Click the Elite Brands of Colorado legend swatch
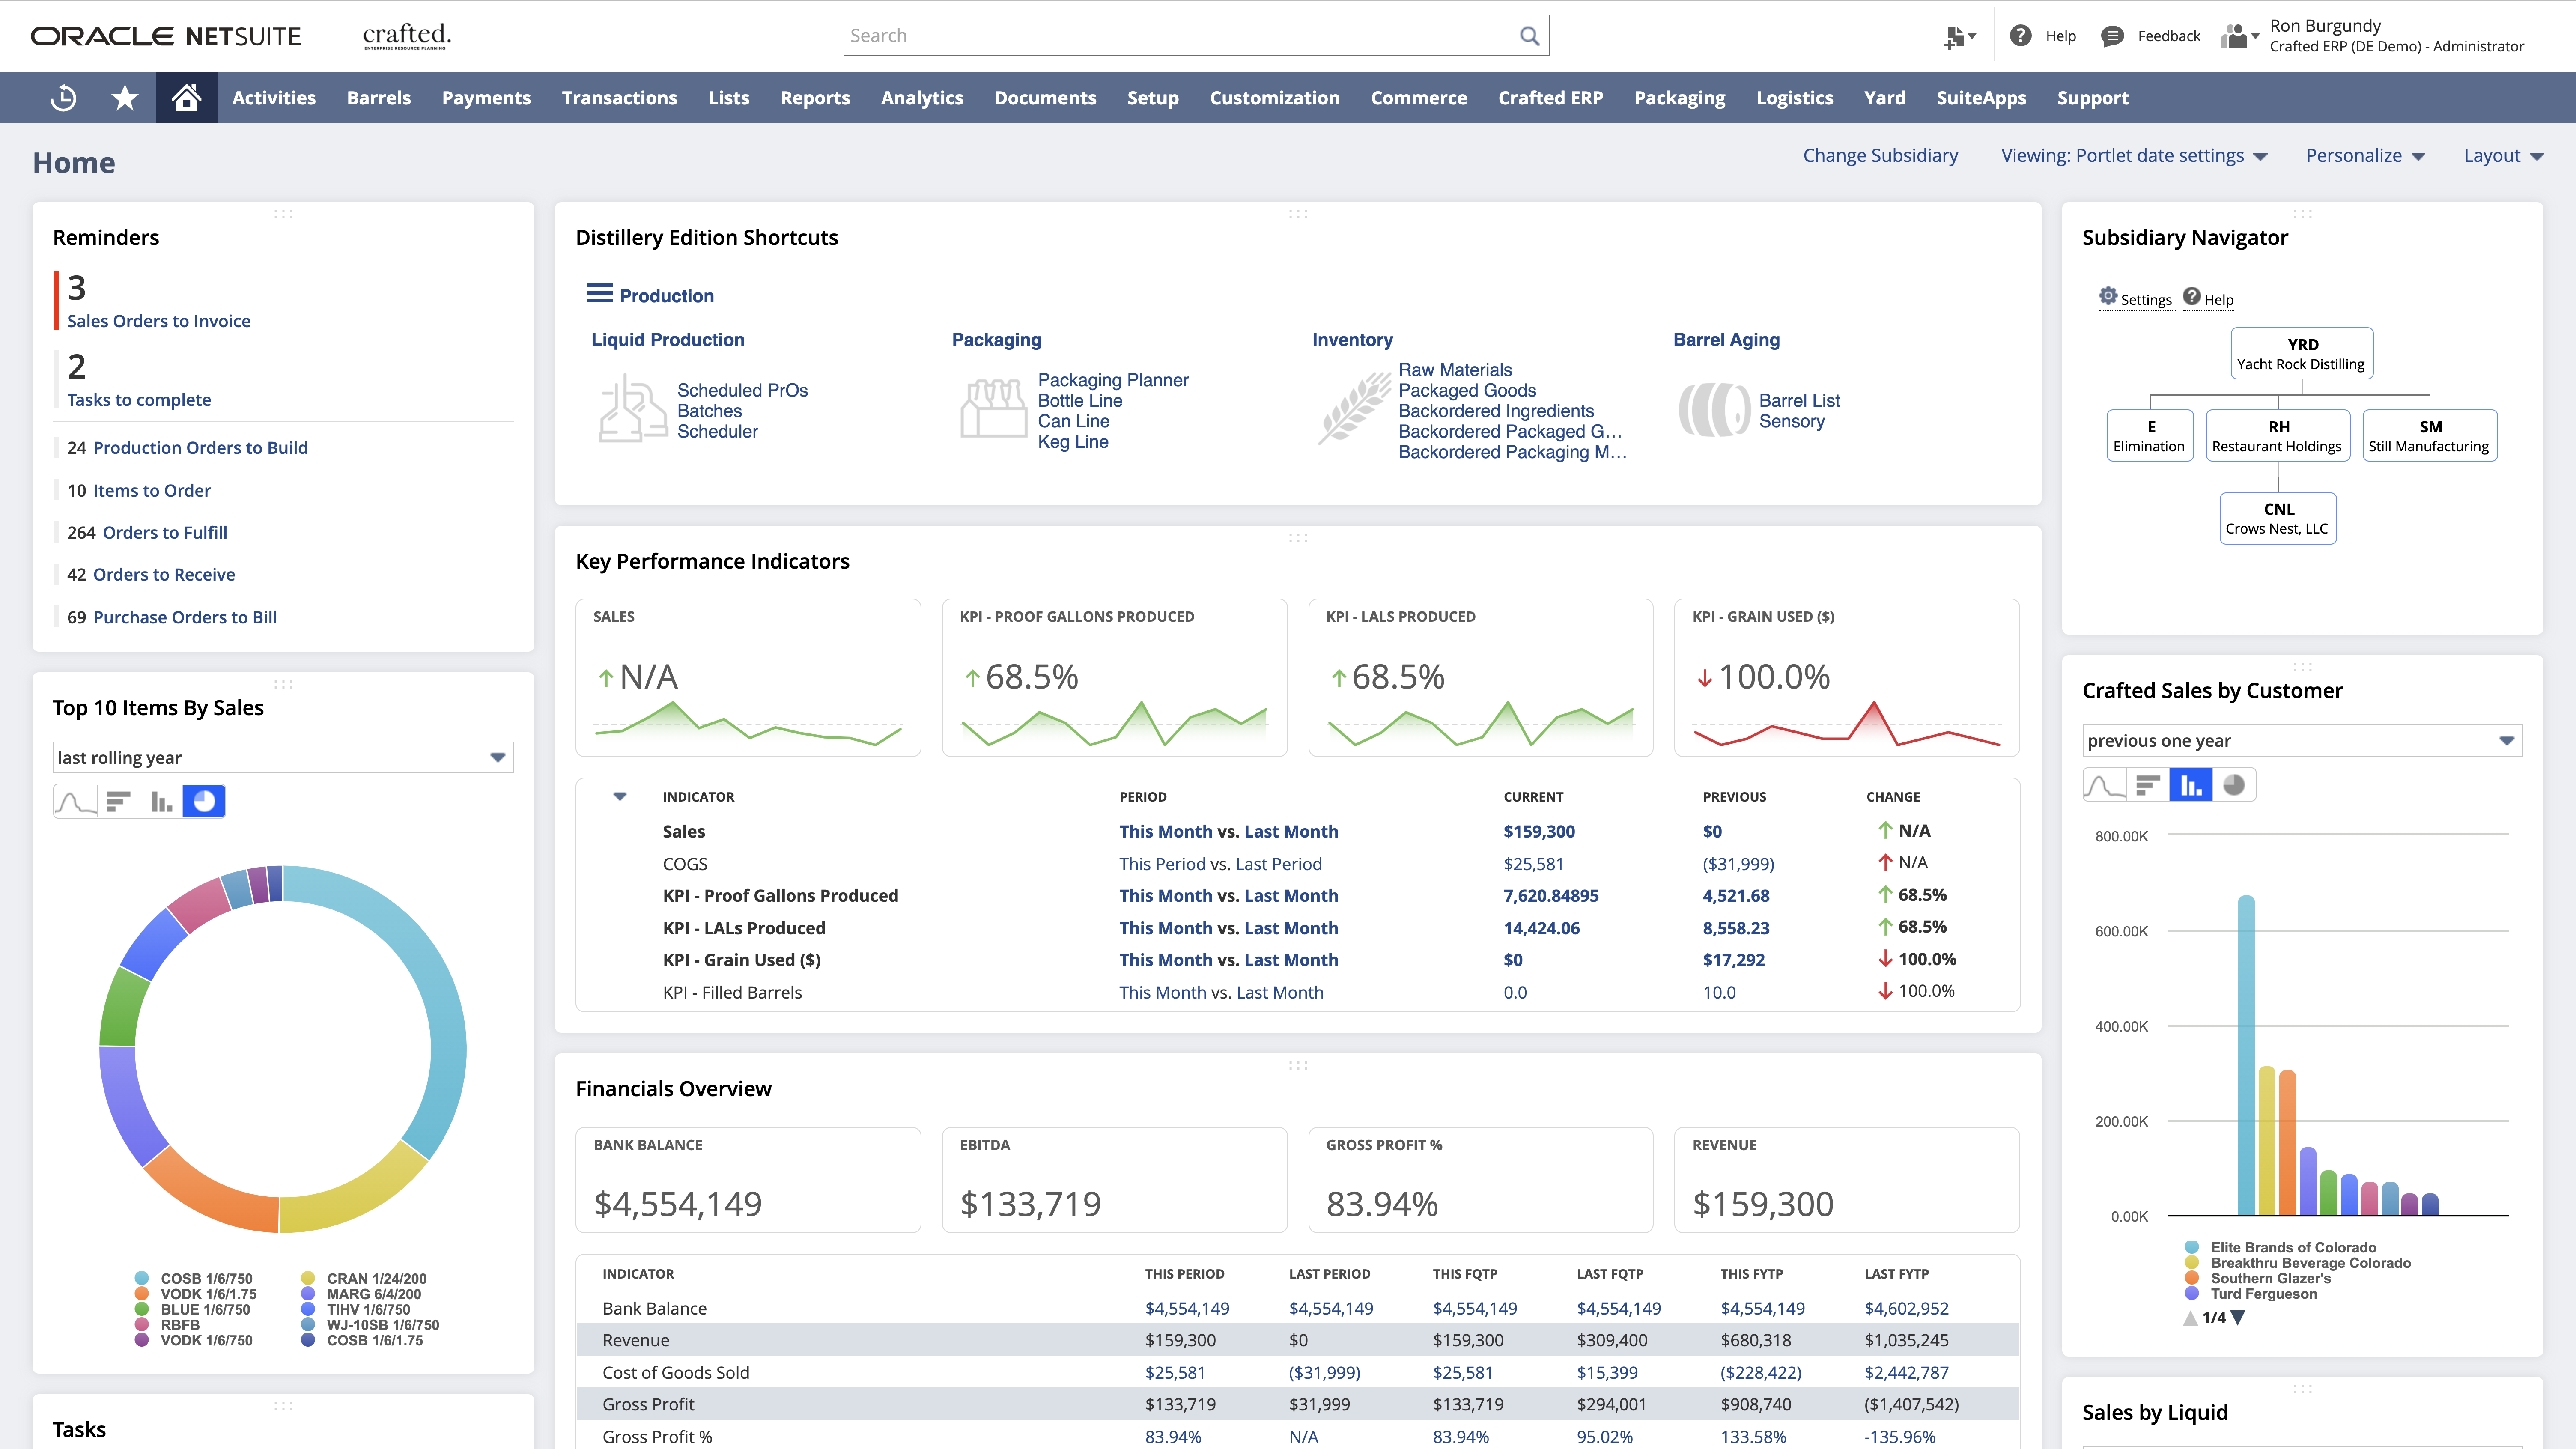 click(x=2192, y=1247)
